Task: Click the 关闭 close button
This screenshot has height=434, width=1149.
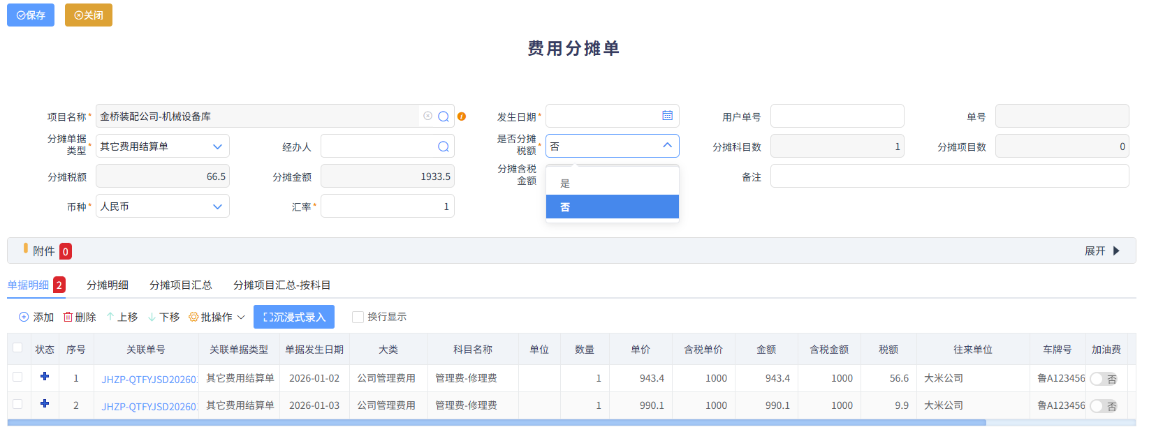Action: point(89,15)
